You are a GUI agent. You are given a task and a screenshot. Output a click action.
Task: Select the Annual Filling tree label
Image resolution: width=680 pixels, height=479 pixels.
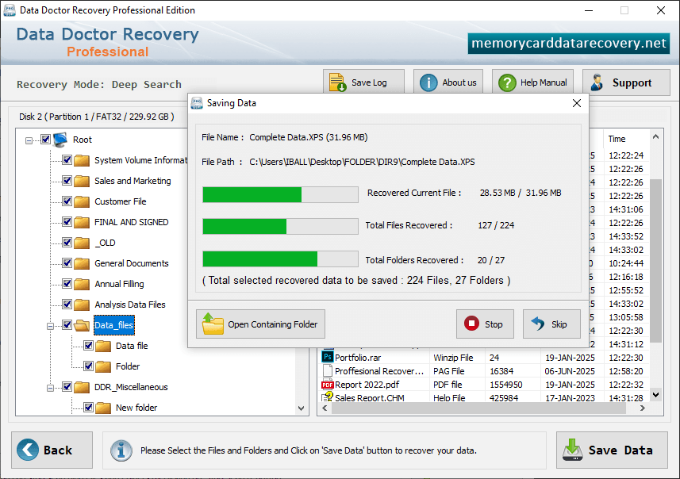[x=119, y=284]
